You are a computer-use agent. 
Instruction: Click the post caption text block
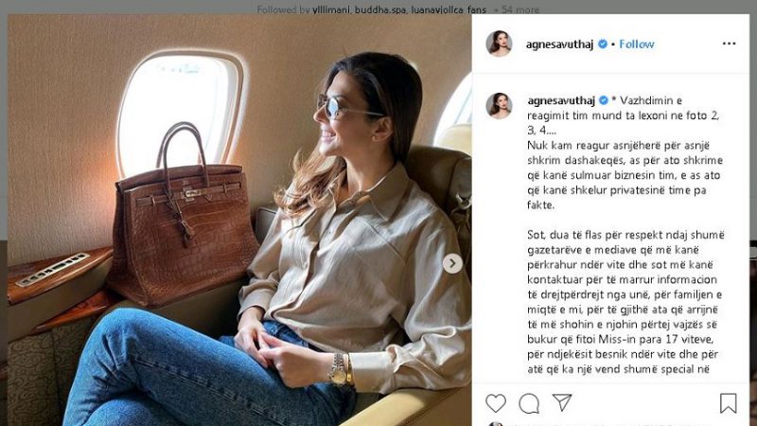tap(625, 235)
